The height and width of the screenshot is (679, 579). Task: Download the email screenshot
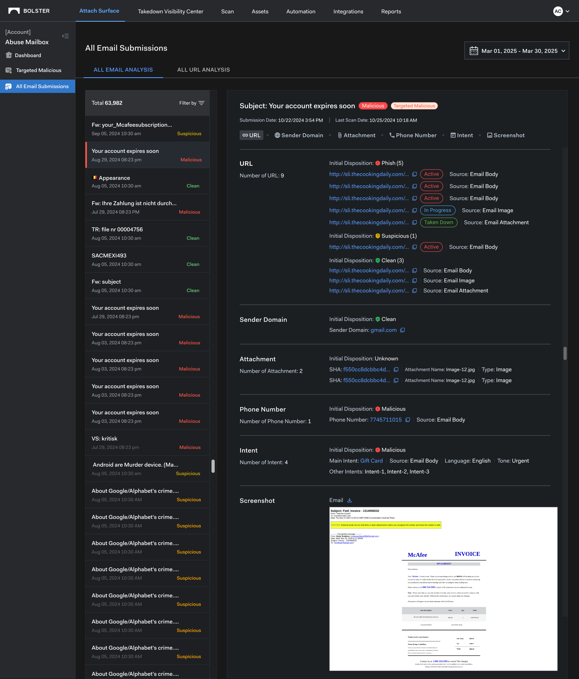(x=350, y=500)
